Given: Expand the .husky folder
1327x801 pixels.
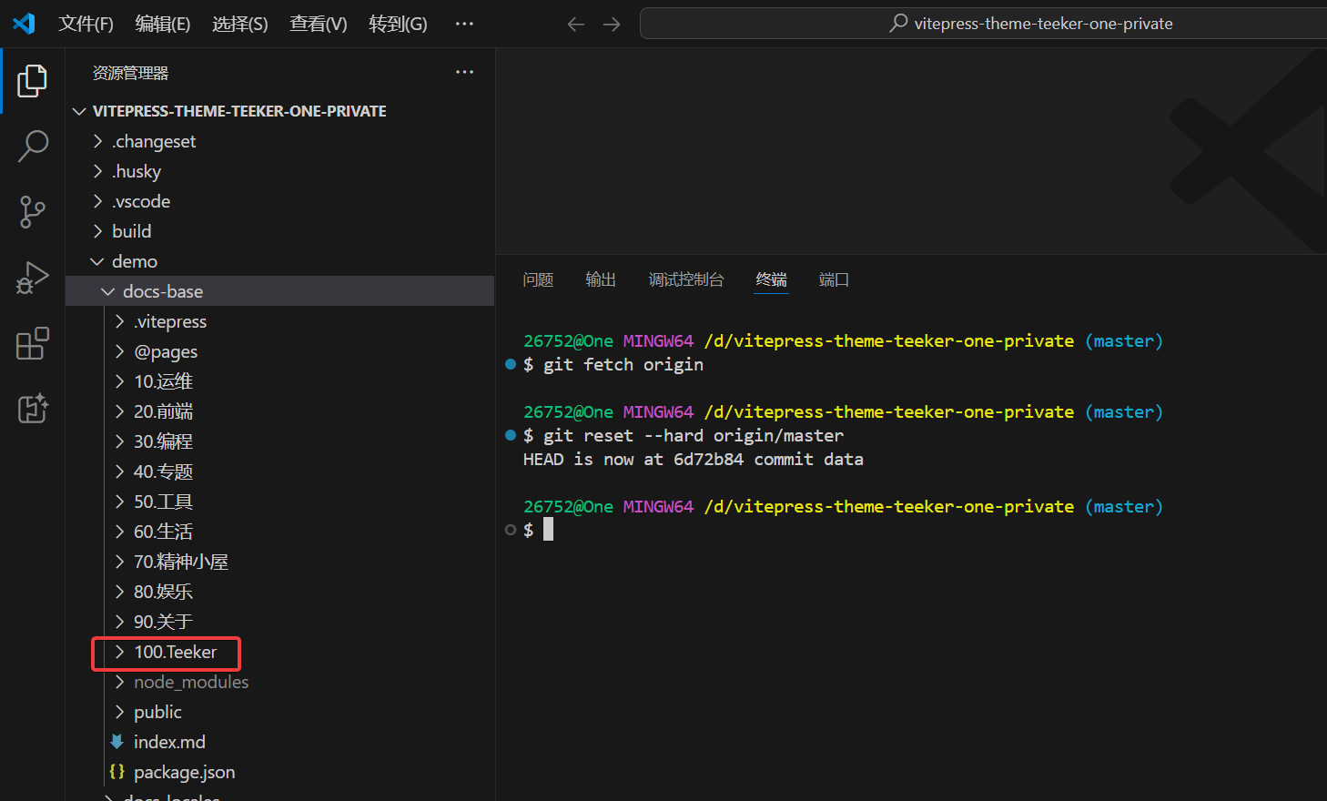Looking at the screenshot, I should click(x=280, y=171).
